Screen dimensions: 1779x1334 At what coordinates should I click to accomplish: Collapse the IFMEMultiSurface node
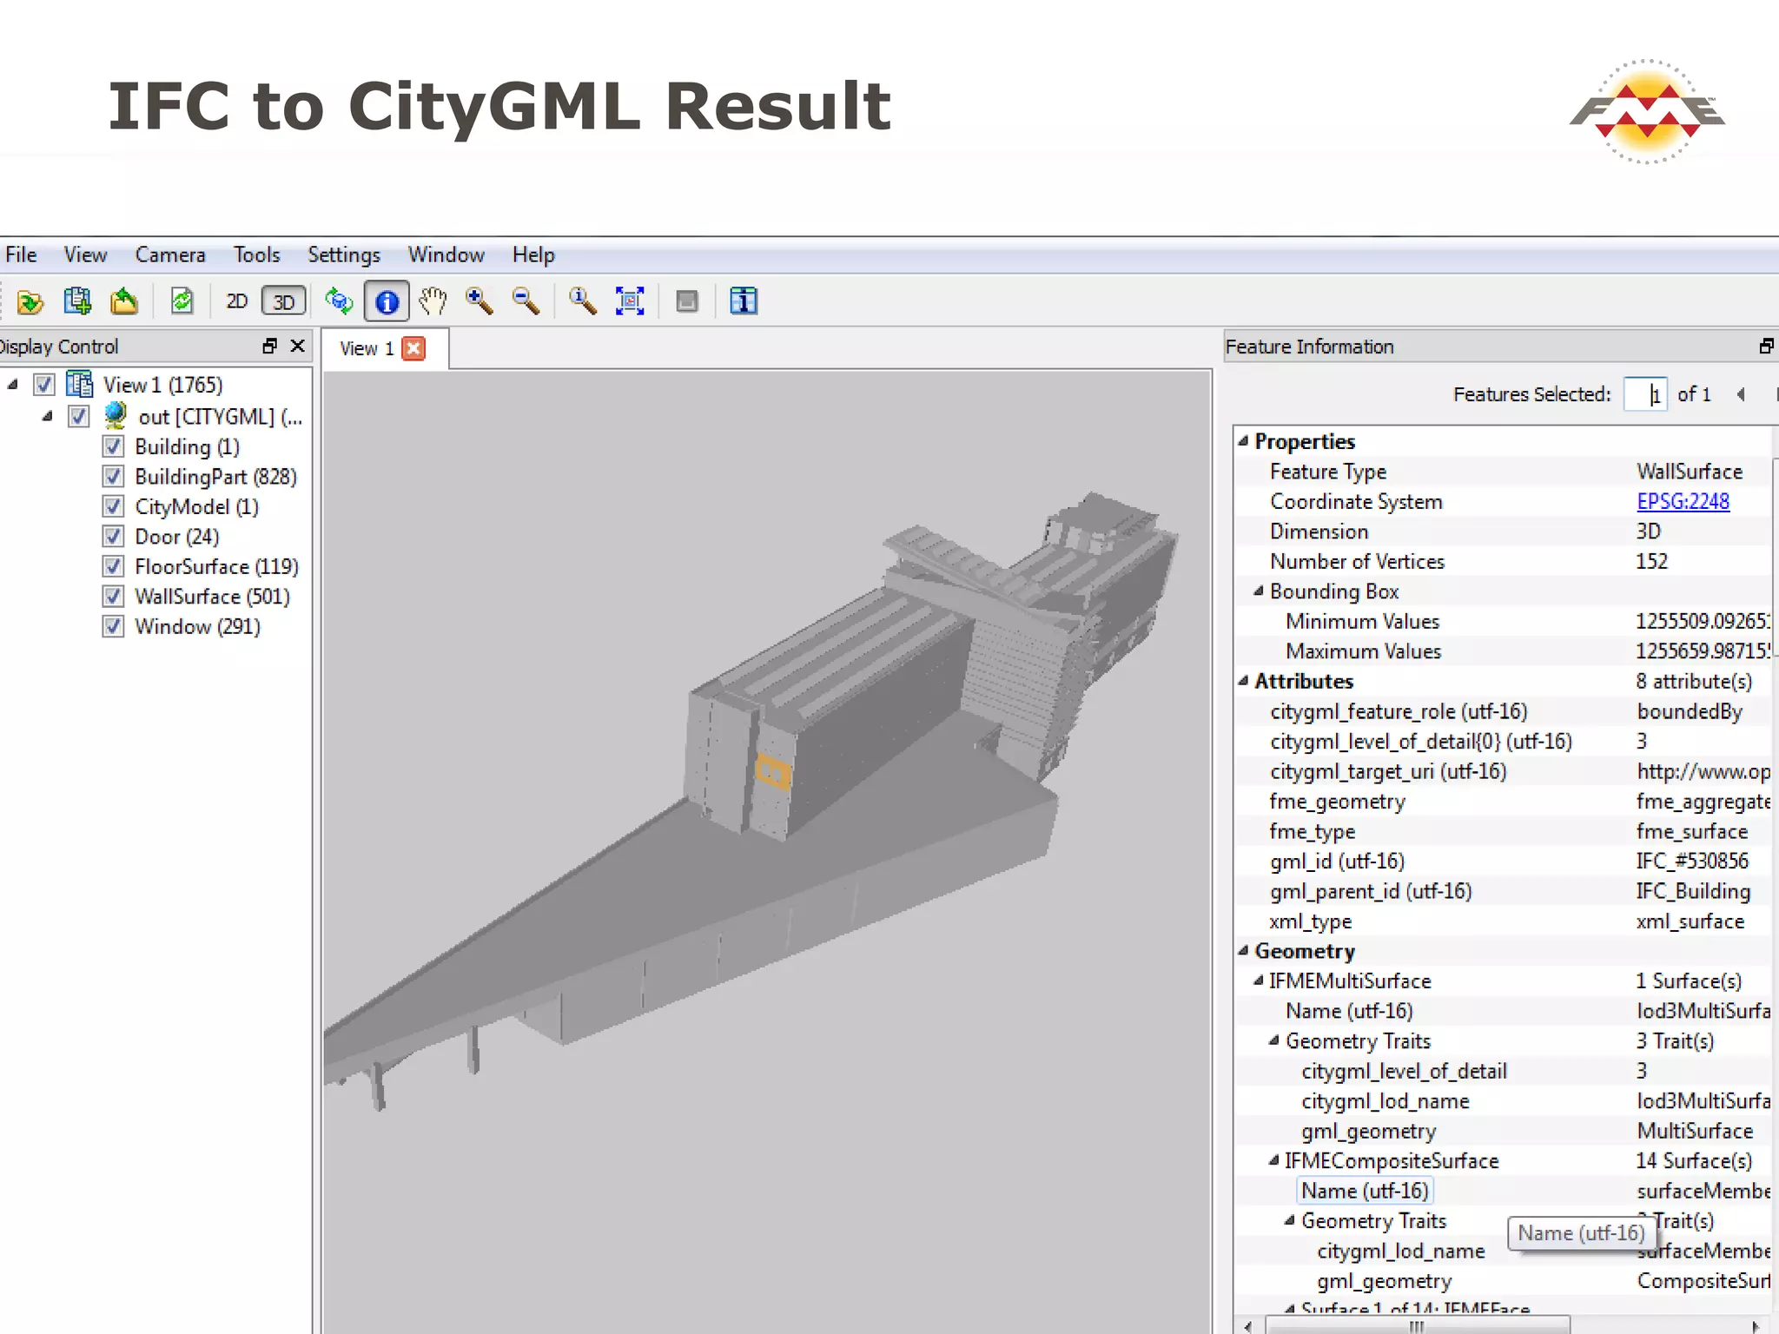point(1259,981)
